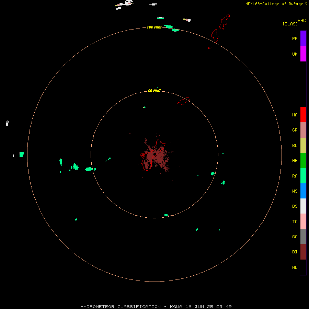Click the "IC" legend label

pos(295,222)
